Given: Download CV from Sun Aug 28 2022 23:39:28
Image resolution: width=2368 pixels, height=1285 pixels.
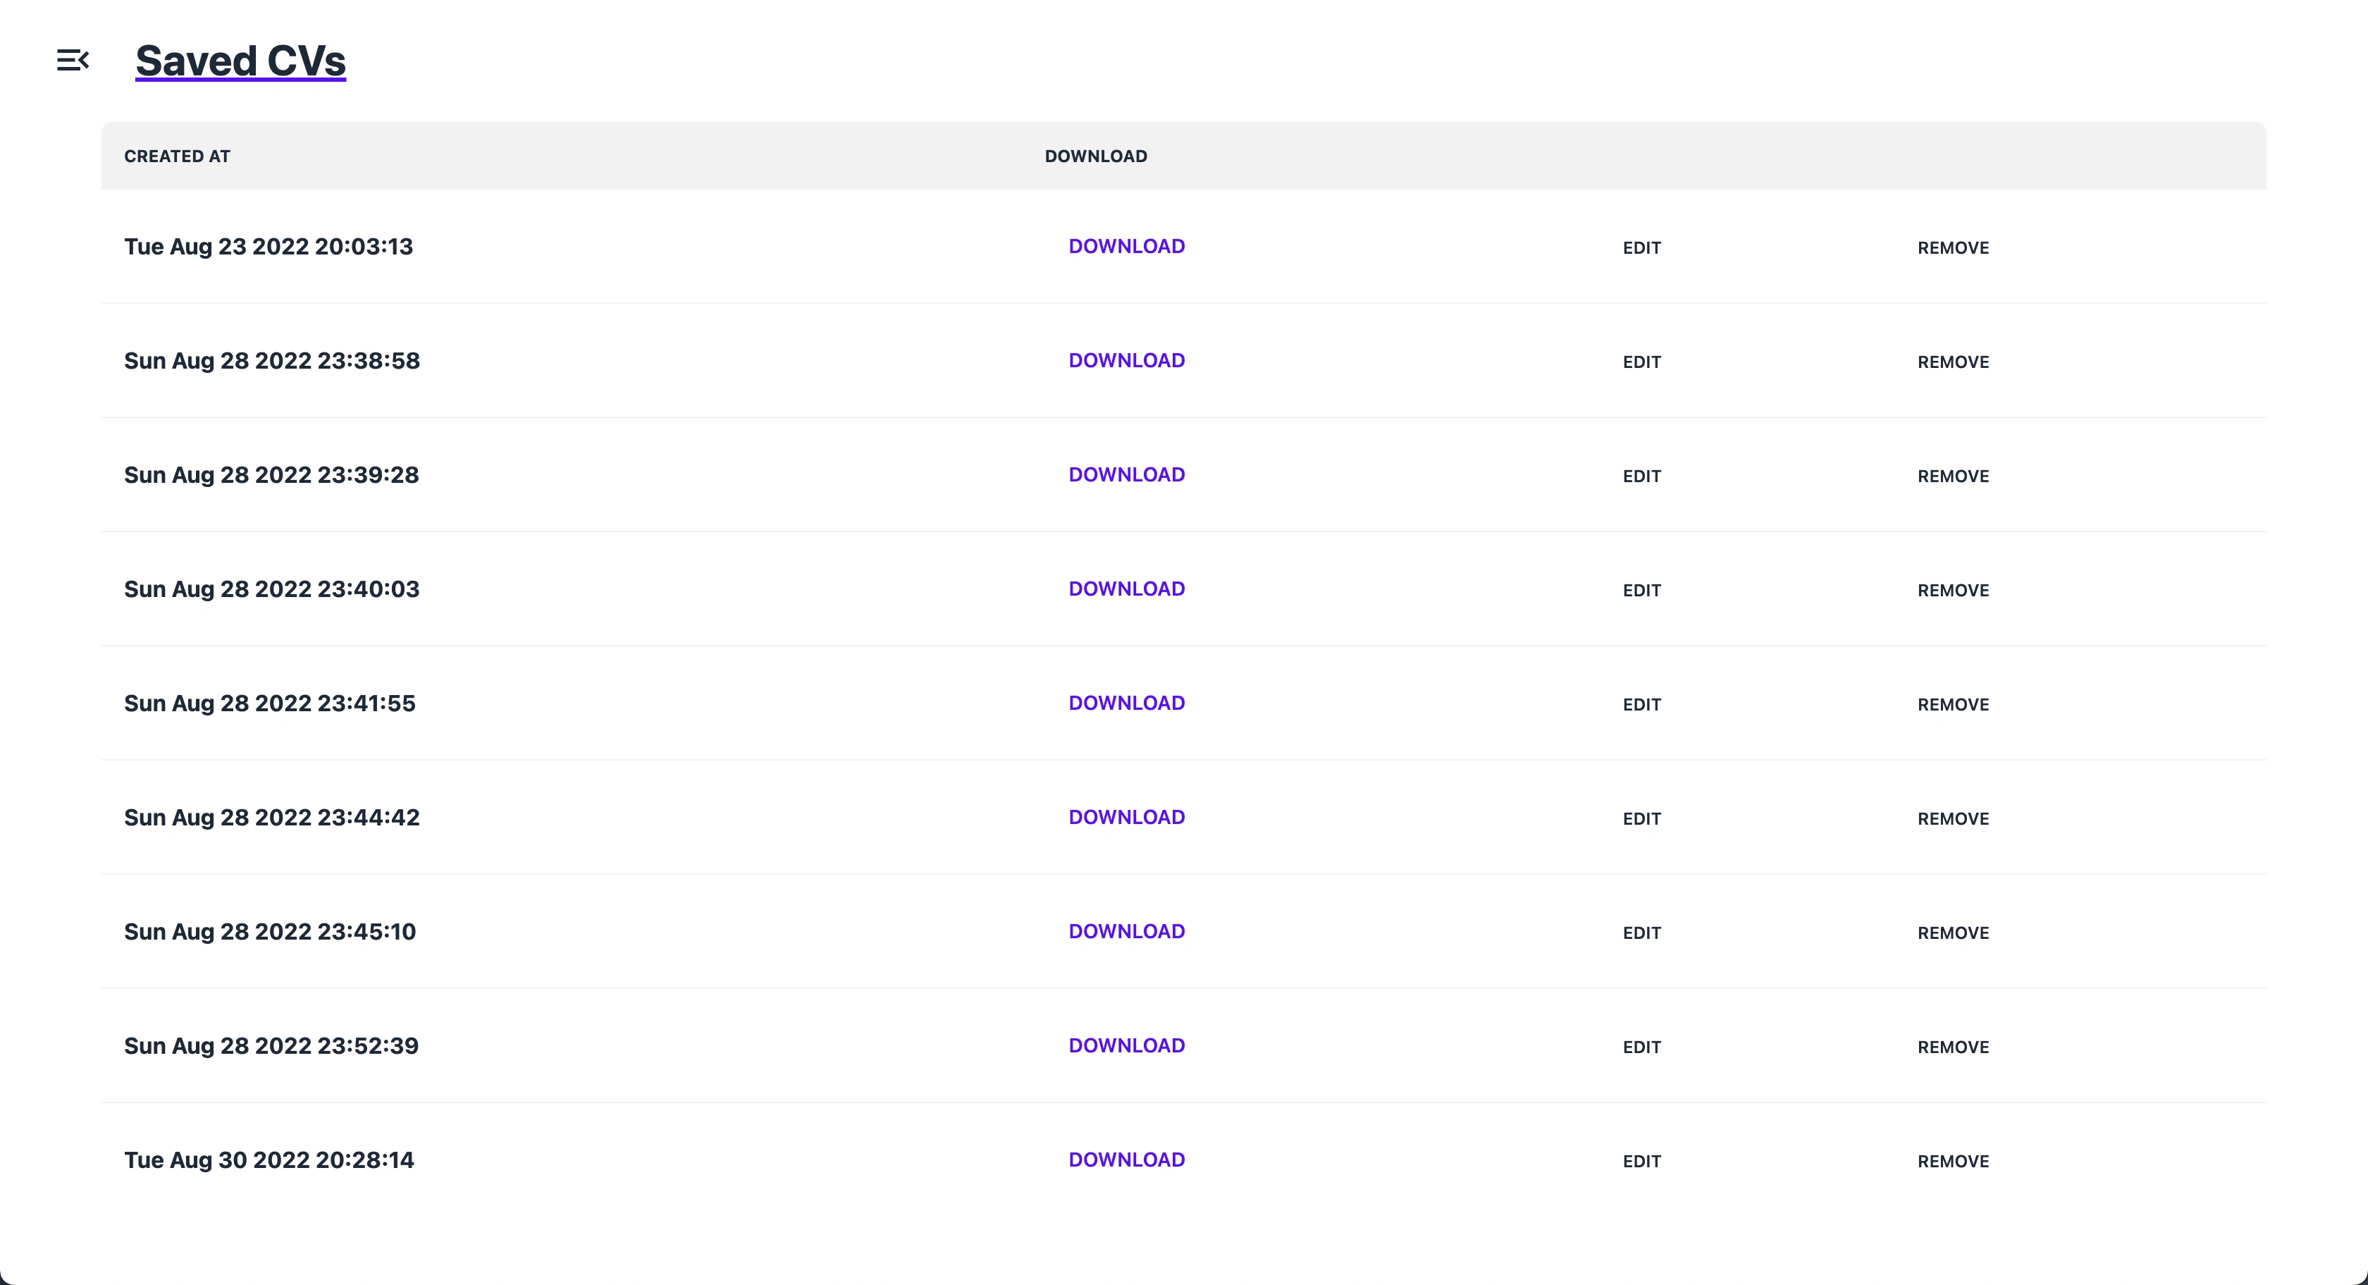Looking at the screenshot, I should click(1126, 474).
